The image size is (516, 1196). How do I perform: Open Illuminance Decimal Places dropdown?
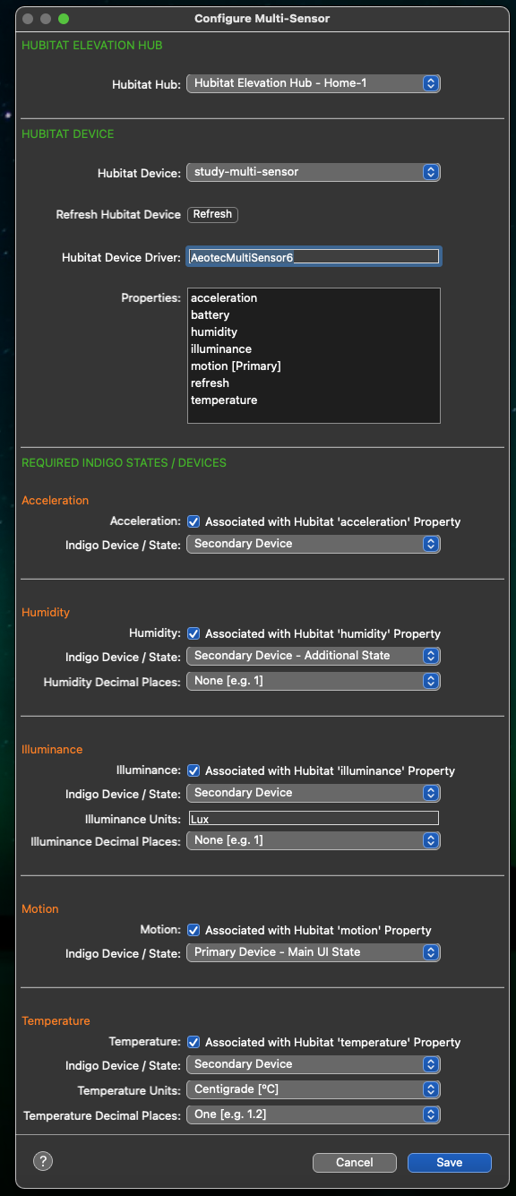pos(314,840)
